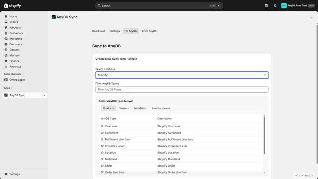
Task: Open the three-dot page menu
Action: 311,17
